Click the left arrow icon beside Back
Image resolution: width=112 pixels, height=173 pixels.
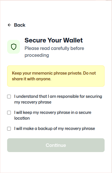[9, 25]
